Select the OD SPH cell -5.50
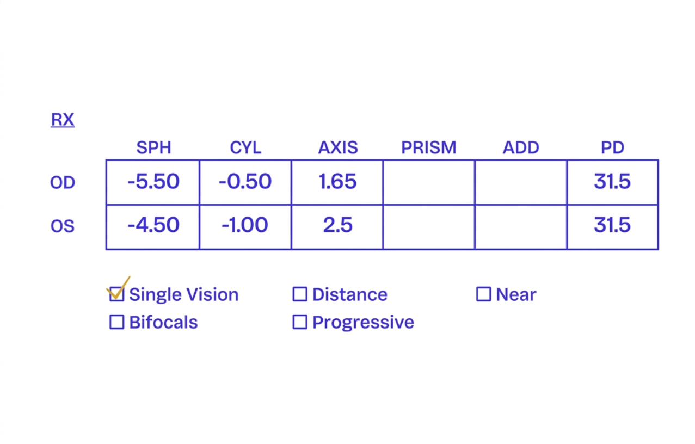 (153, 182)
